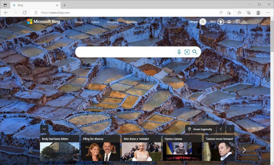274x165 pixels.
Task: Show next background image arrow
Action: (230, 129)
